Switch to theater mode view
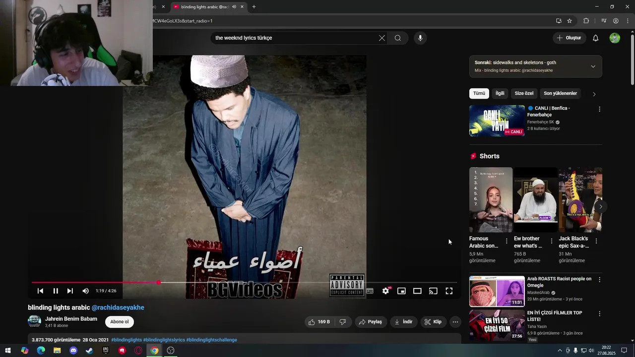Screen dimensions: 635x357 click(417, 291)
